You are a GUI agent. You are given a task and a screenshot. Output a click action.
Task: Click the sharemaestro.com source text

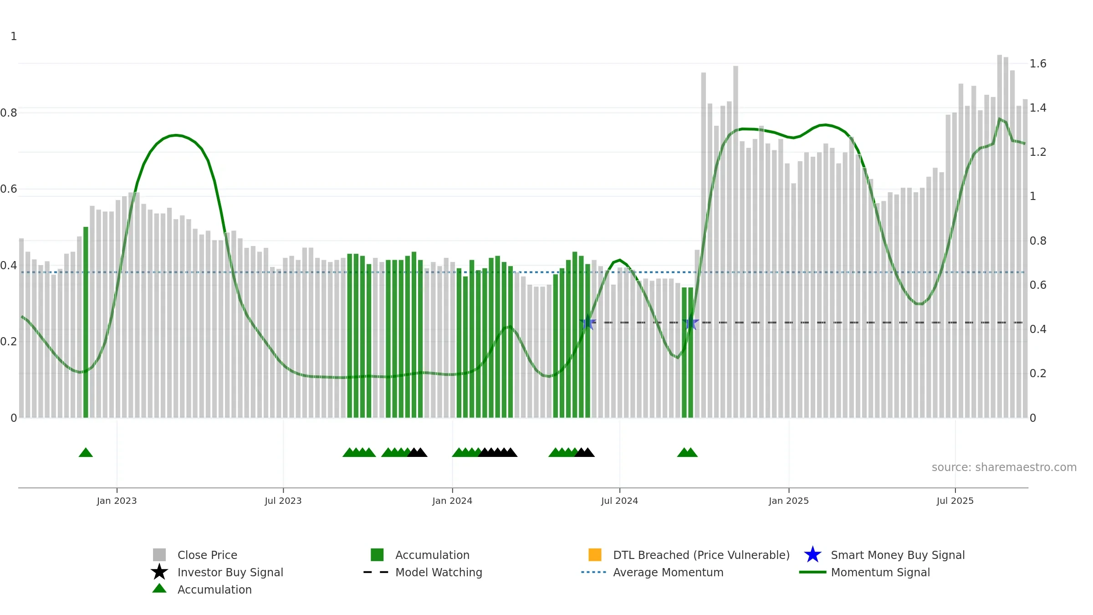click(1004, 467)
